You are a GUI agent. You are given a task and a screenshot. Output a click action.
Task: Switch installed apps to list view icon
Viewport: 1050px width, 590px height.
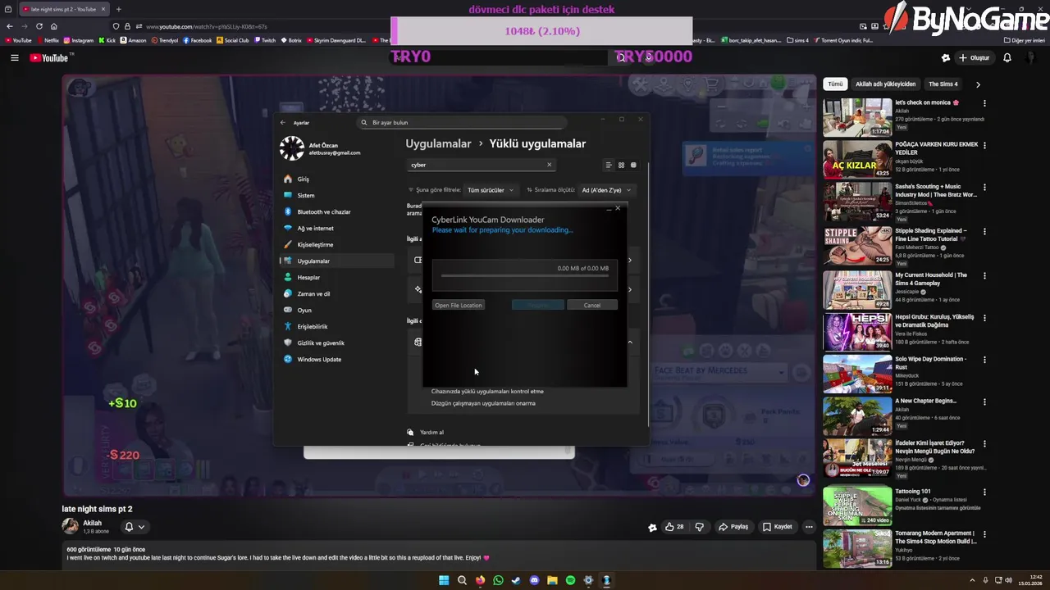(609, 165)
